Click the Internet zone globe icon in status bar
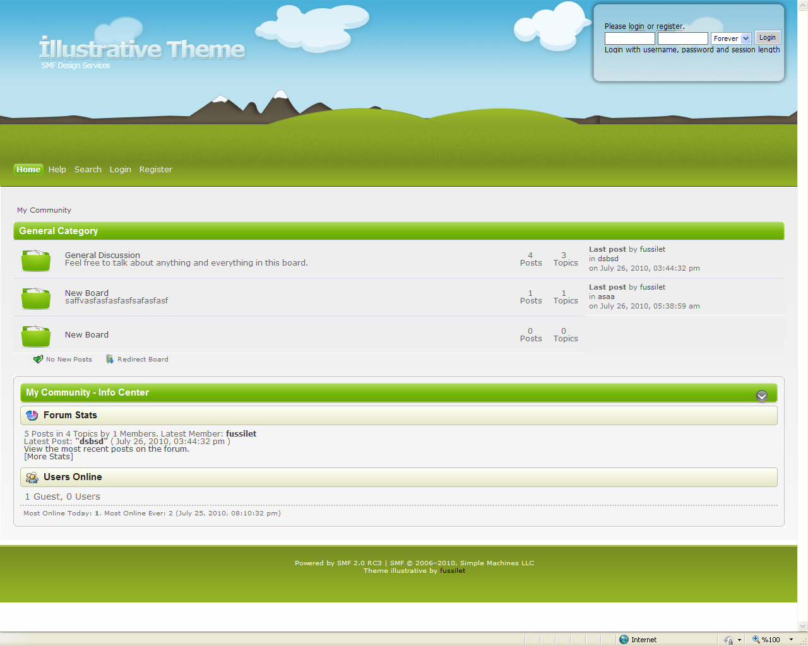Screen dimensions: 808x646 tap(624, 640)
